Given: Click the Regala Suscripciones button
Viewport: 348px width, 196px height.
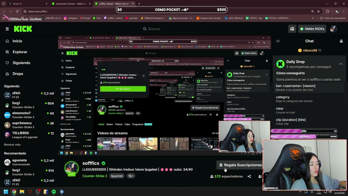Looking at the screenshot, I should click(x=240, y=165).
